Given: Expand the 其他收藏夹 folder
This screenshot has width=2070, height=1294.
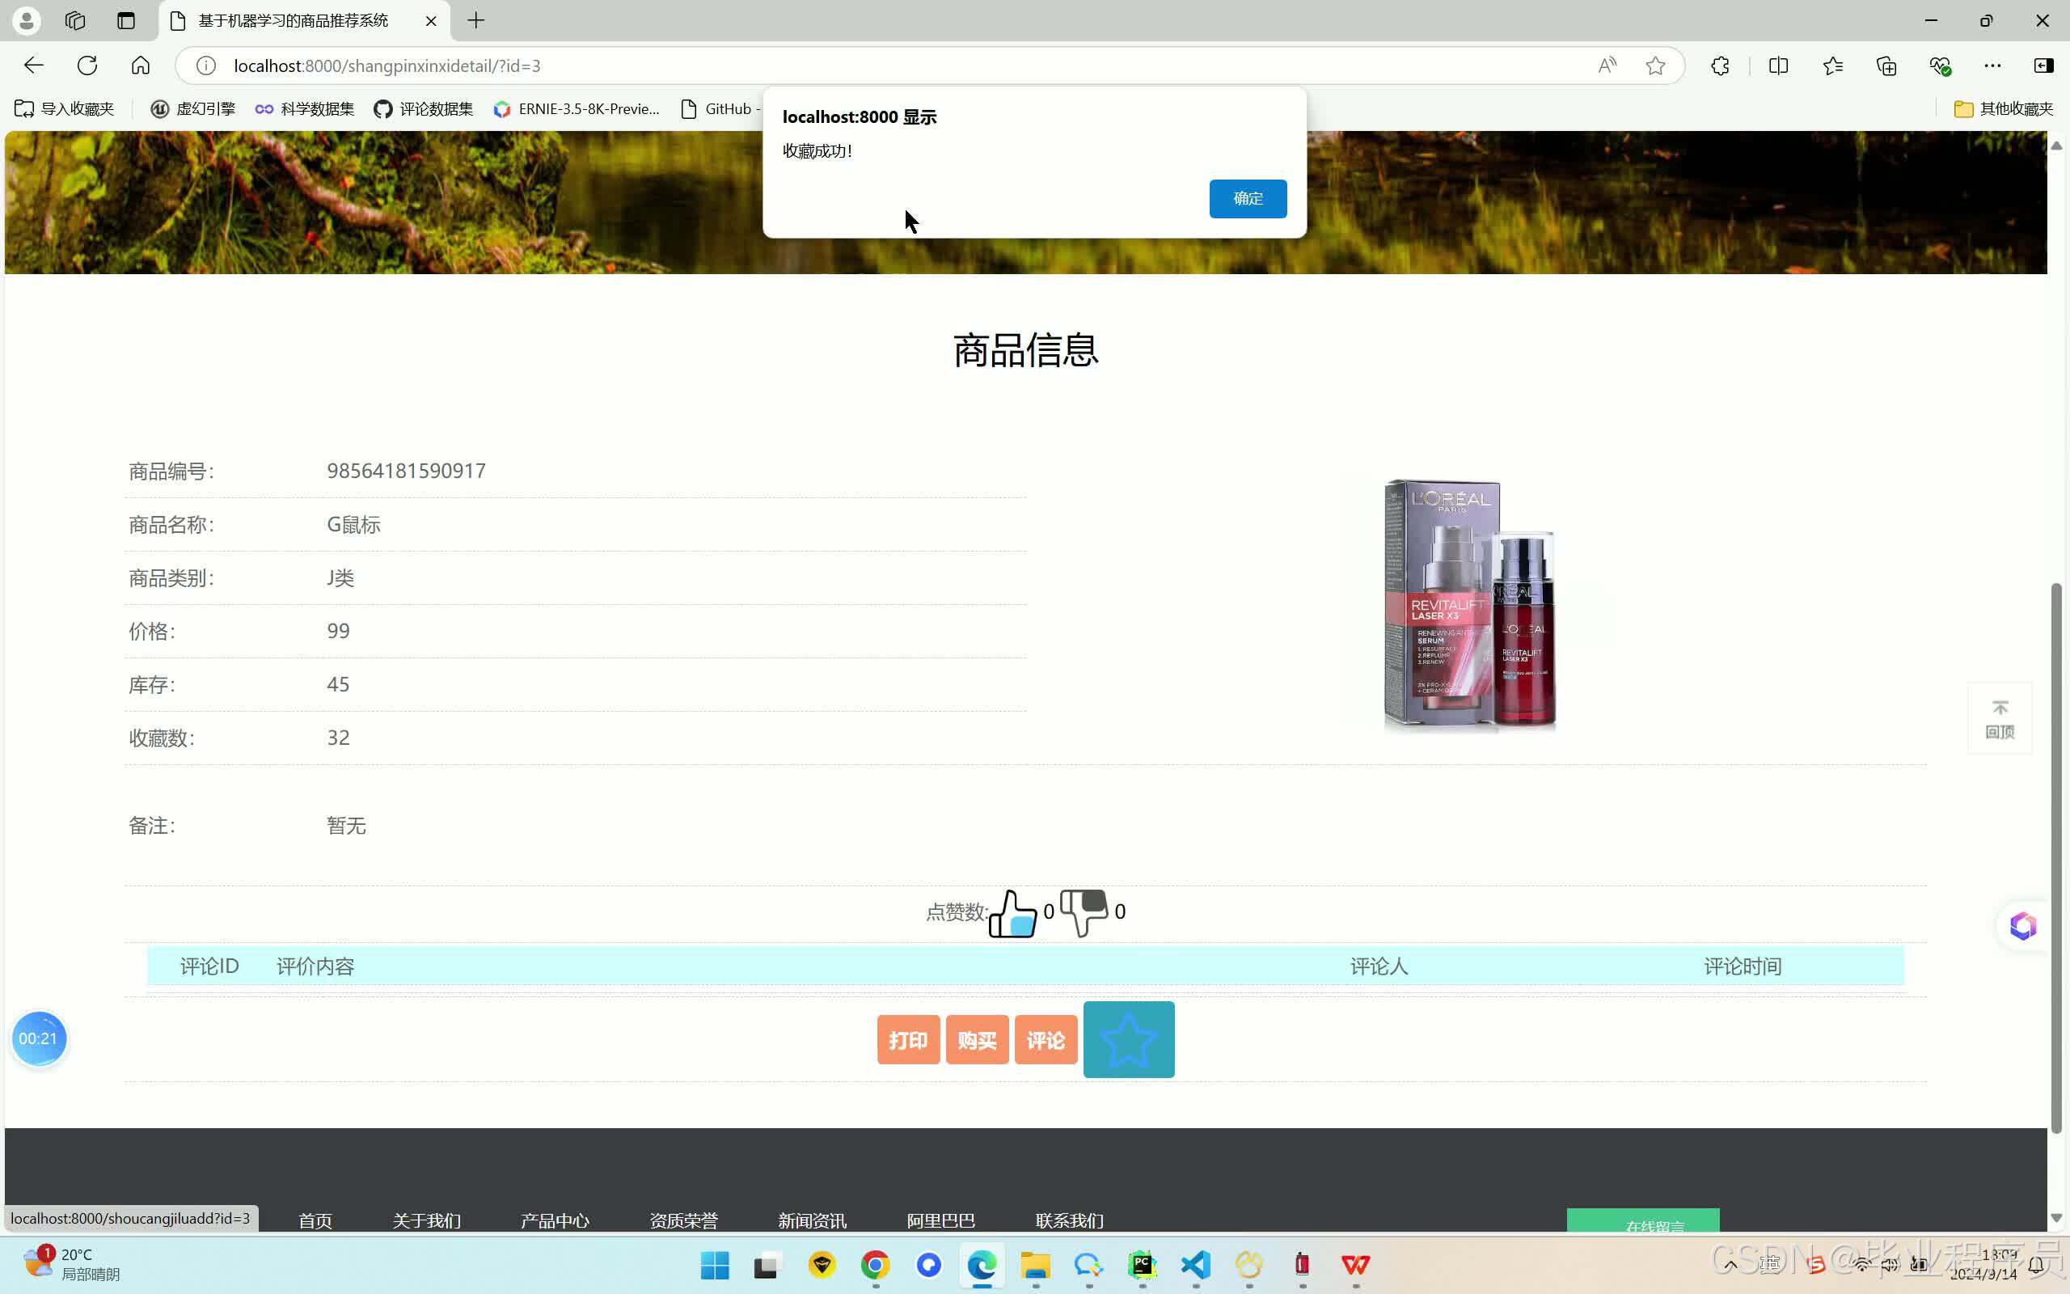Looking at the screenshot, I should tap(2003, 108).
